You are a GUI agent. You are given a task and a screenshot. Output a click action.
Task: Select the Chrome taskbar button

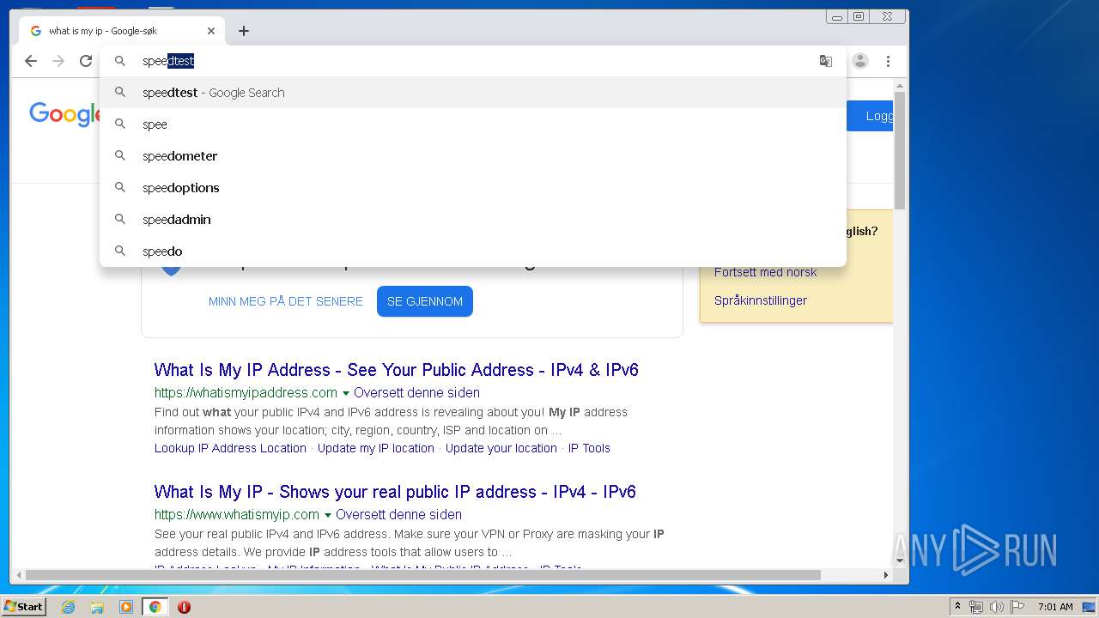[155, 607]
